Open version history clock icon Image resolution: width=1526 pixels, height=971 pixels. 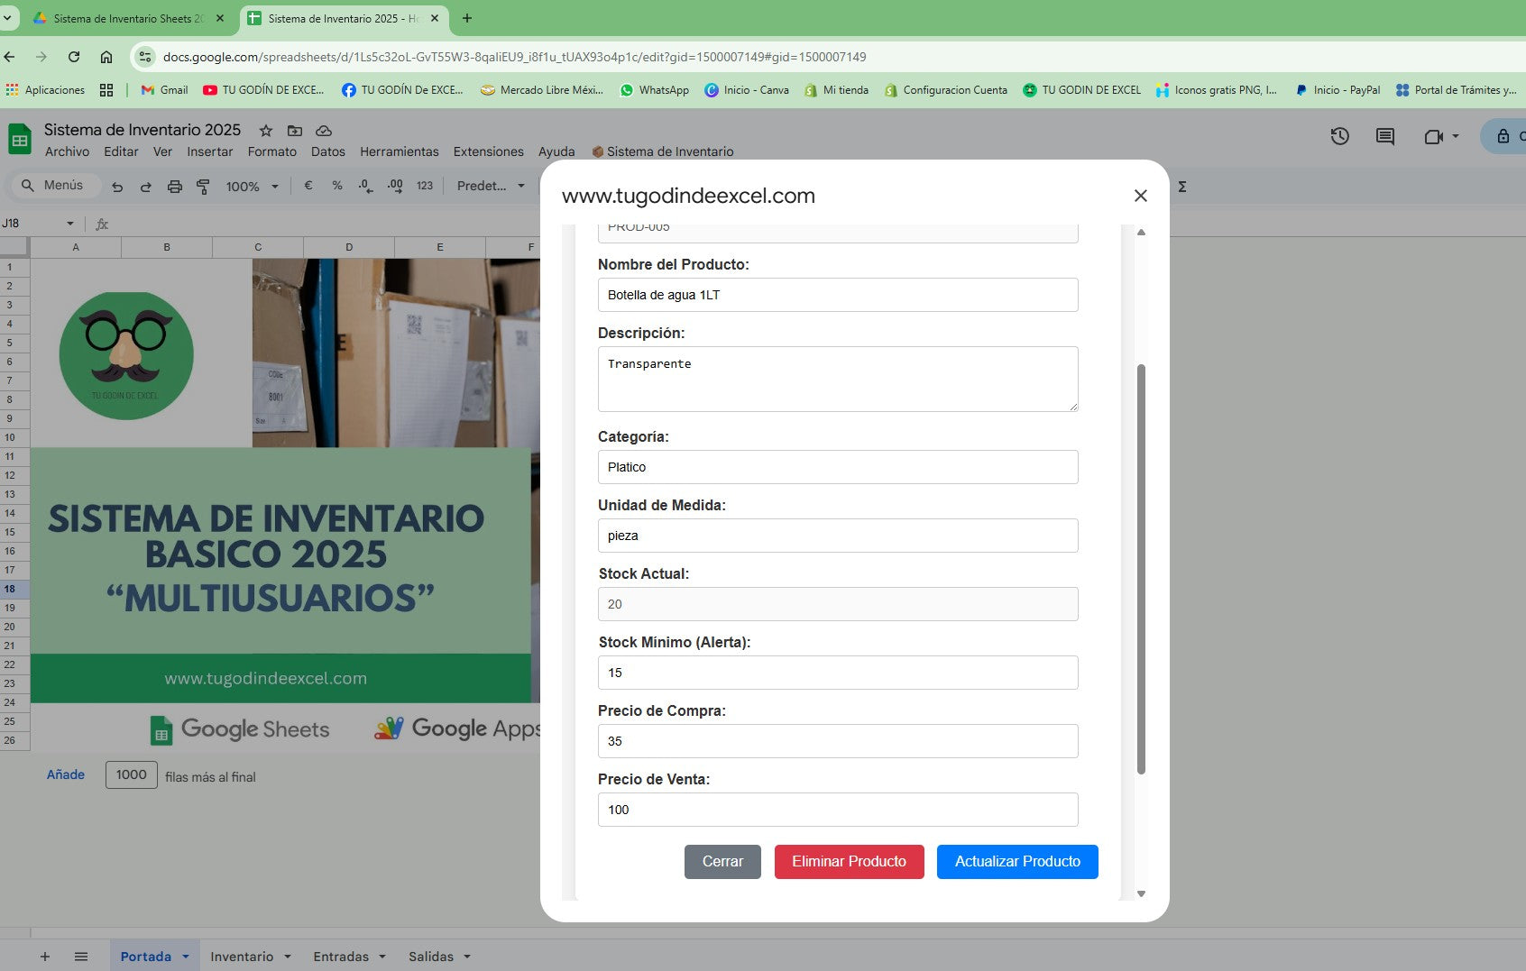pyautogui.click(x=1339, y=136)
